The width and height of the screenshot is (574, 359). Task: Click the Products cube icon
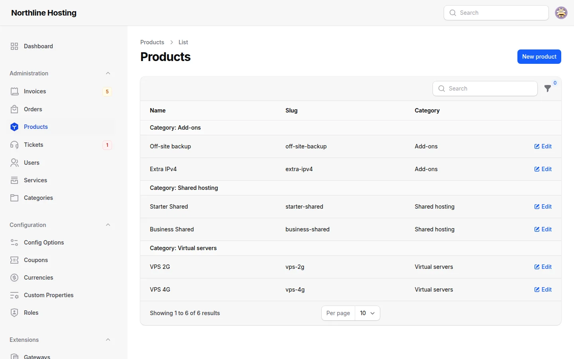[14, 127]
